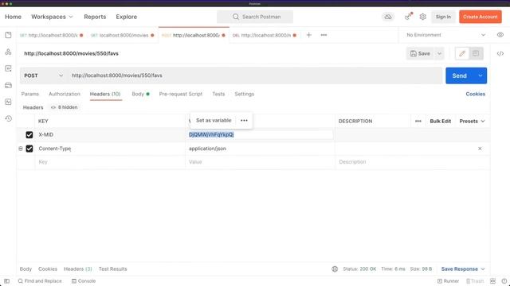Image resolution: width=510 pixels, height=286 pixels.
Task: Click the two-pane layout icon in the status bar
Action: click(x=492, y=281)
